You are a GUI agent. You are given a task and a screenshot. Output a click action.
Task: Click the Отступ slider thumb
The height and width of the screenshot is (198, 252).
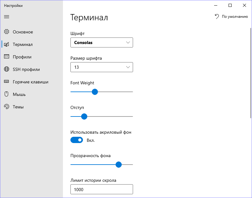pyautogui.click(x=84, y=116)
